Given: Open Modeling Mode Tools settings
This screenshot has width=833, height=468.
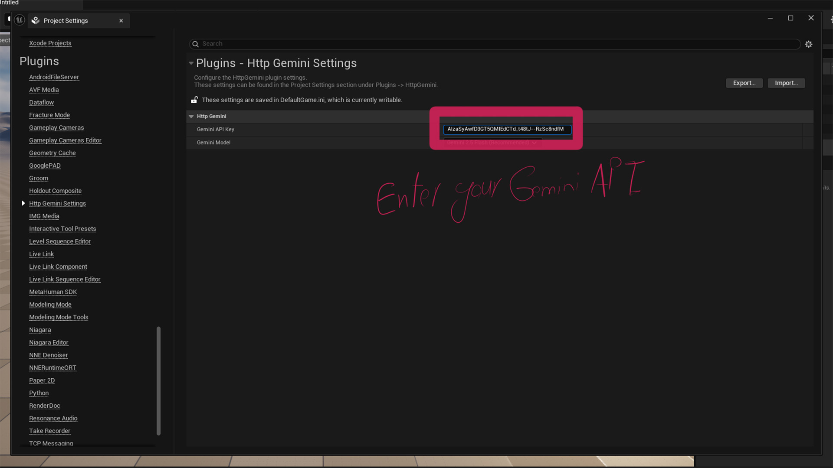Looking at the screenshot, I should click(59, 317).
